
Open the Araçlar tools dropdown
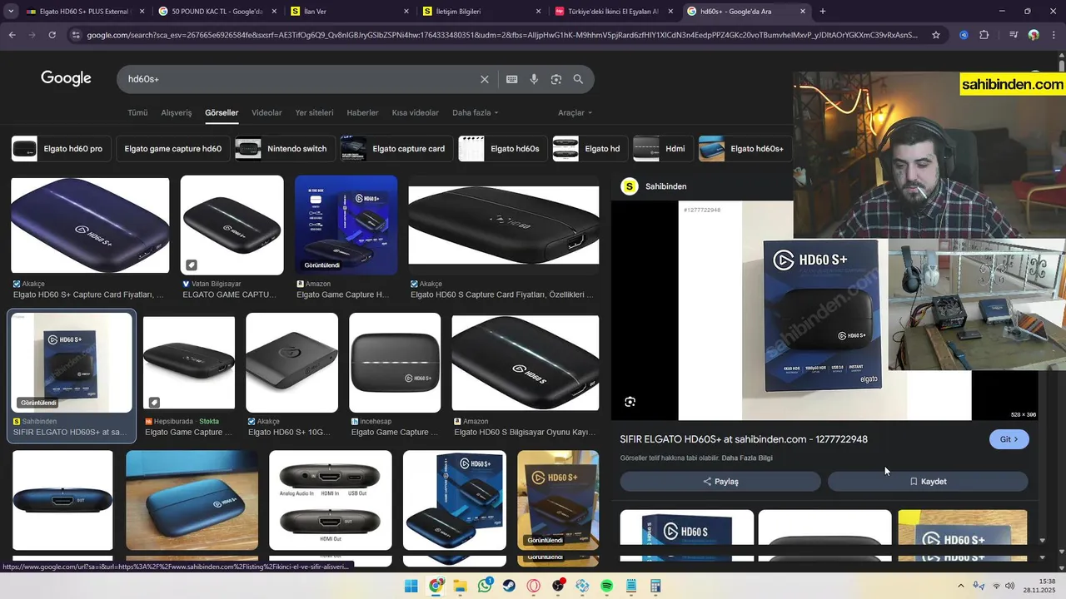click(x=575, y=112)
